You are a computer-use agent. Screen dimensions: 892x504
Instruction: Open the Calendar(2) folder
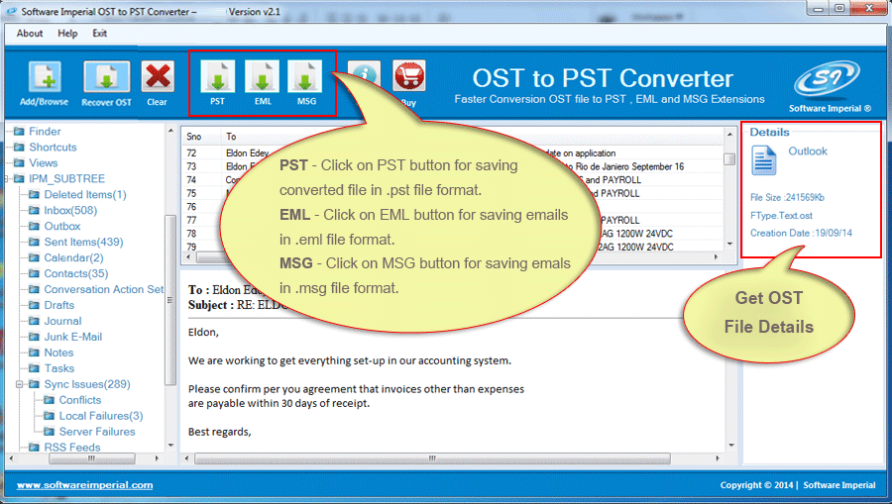click(74, 258)
